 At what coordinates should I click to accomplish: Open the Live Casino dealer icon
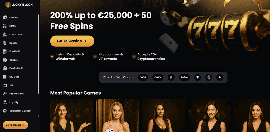[5, 34]
